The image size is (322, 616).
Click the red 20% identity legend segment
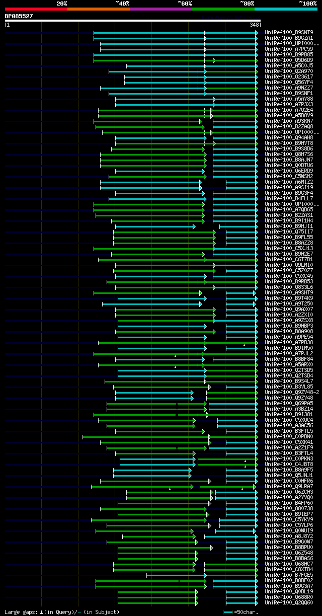[36, 9]
